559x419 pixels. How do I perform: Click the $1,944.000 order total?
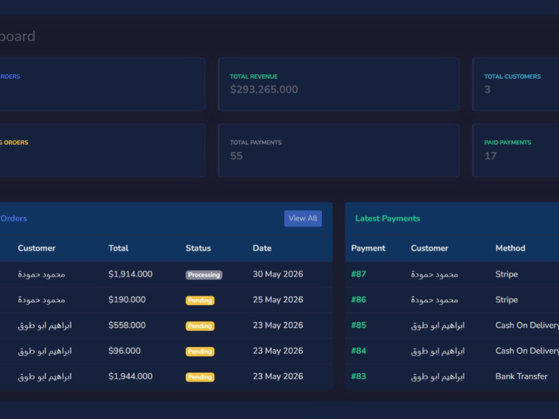130,377
